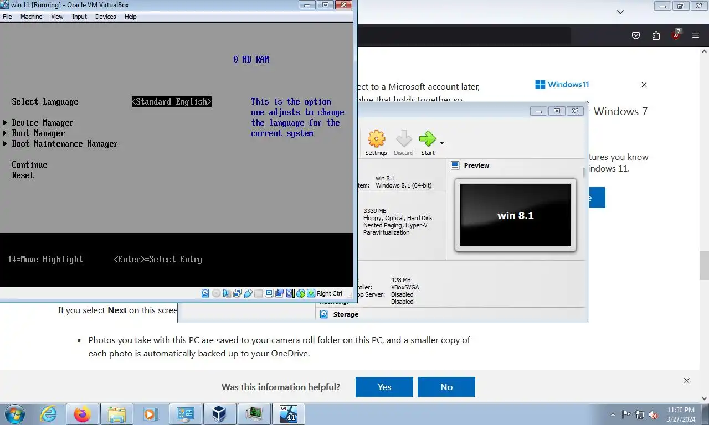Viewport: 709px width, 425px height.
Task: Click the mouse integration globe icon in status bar
Action: [x=301, y=293]
